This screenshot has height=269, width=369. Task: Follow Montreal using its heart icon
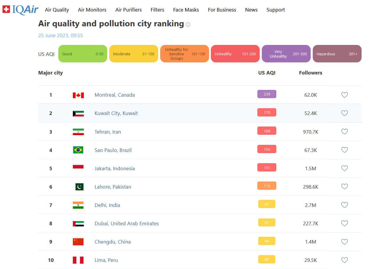[344, 95]
